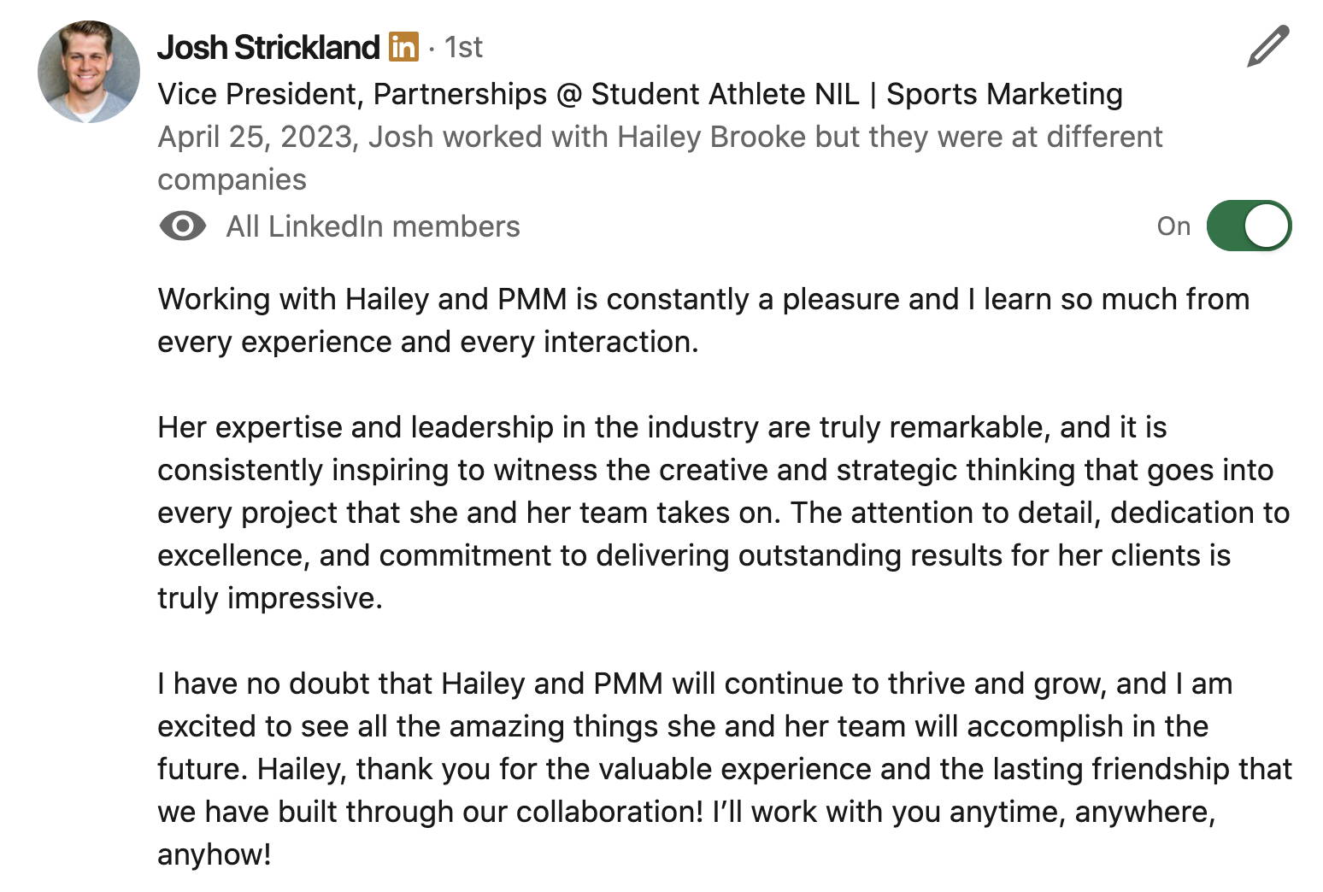Screen dimensions: 1323x892
Task: Edit the recommendation with the pencil icon
Action: point(1267,46)
